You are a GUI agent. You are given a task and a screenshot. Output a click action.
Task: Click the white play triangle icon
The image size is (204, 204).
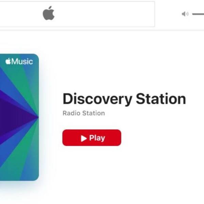pyautogui.click(x=84, y=138)
